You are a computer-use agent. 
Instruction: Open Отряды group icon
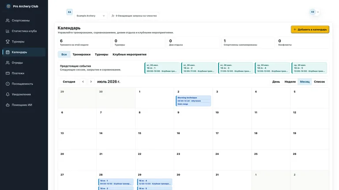pos(8,63)
